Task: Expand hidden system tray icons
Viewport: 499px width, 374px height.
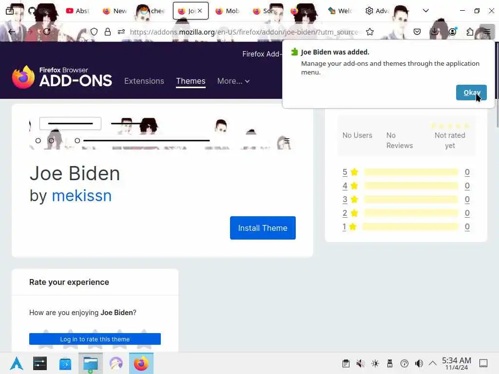Action: tap(433, 363)
